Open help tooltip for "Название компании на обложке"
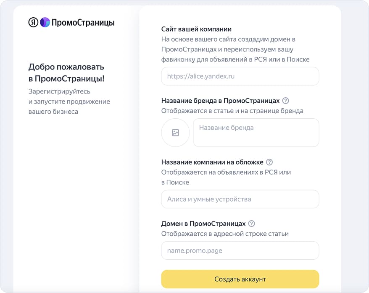369x293 pixels. pos(270,162)
